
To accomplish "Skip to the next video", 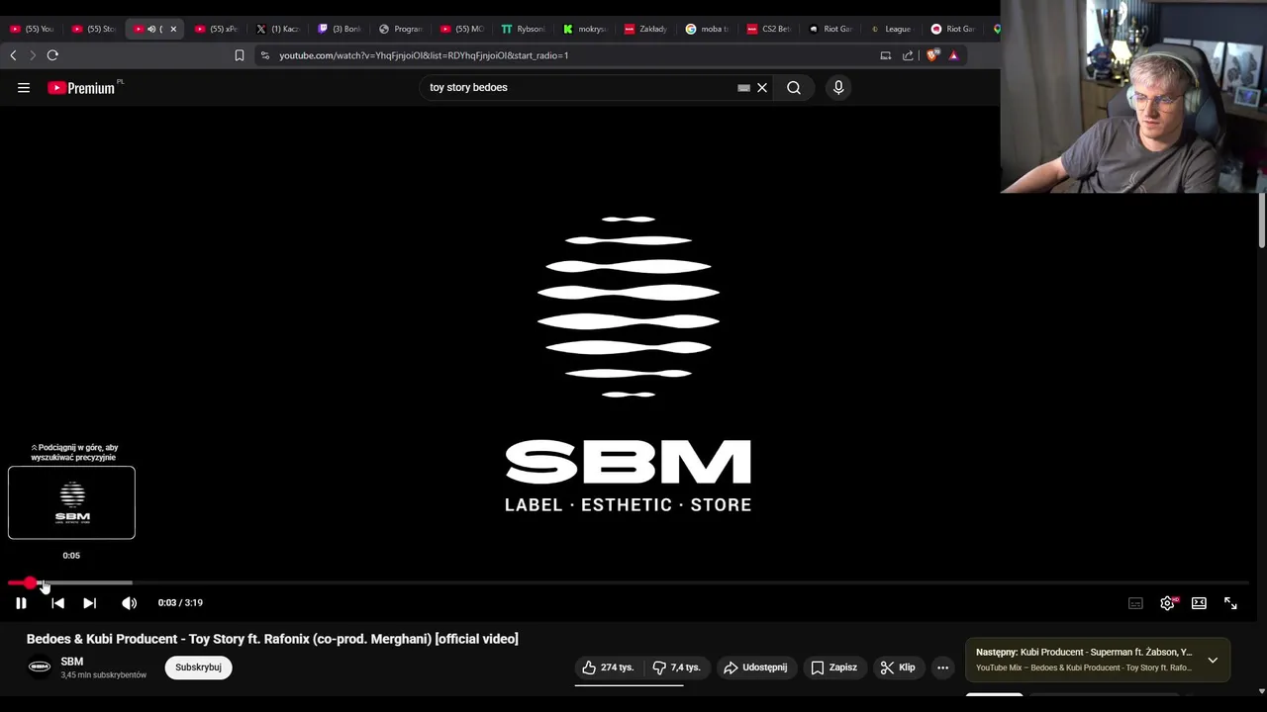I will click(89, 603).
